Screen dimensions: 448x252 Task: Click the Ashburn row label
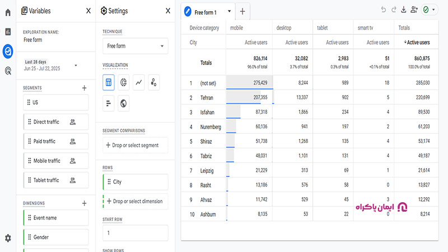[208, 214]
